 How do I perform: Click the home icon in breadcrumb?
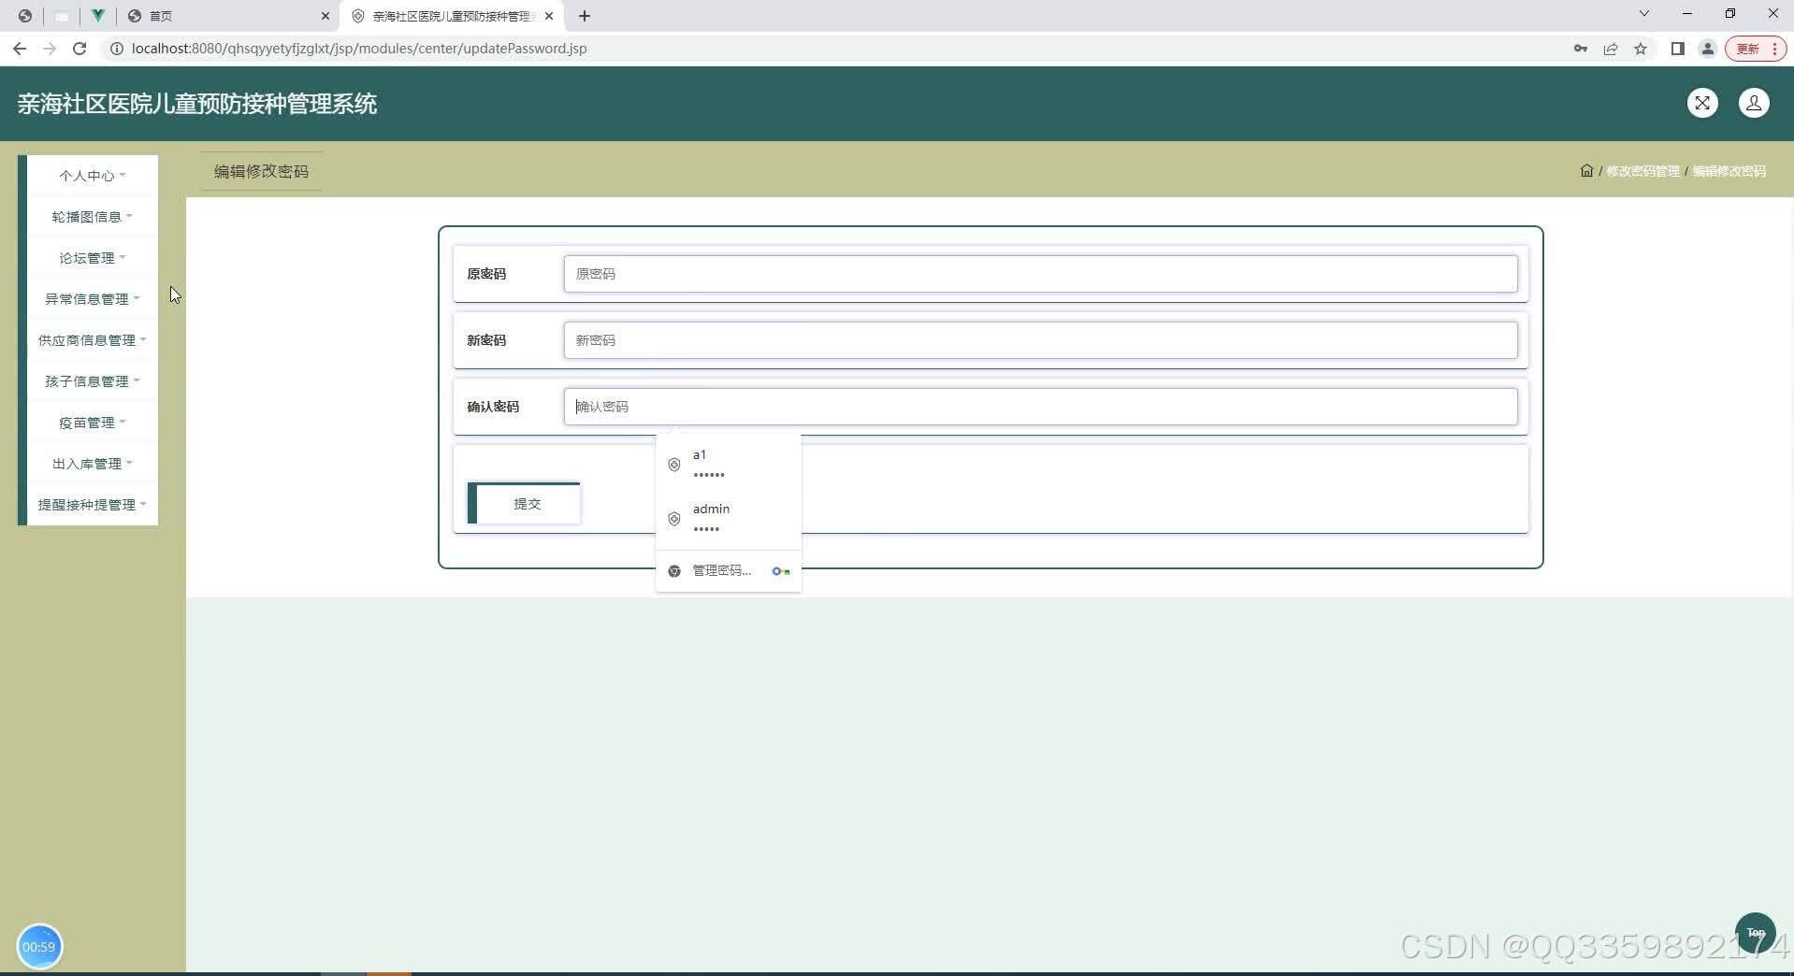point(1586,170)
